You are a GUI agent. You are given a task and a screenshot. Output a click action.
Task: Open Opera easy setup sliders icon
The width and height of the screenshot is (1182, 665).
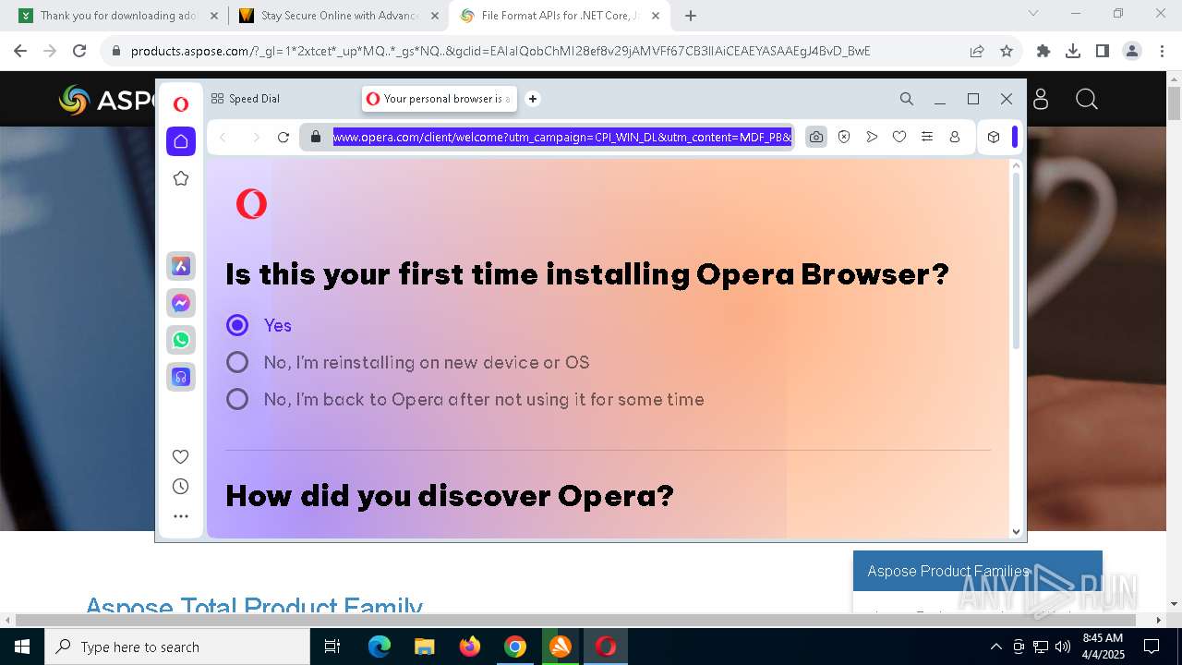(x=927, y=137)
